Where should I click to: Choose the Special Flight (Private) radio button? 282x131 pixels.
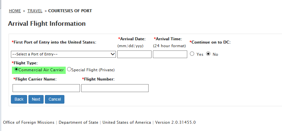69,69
